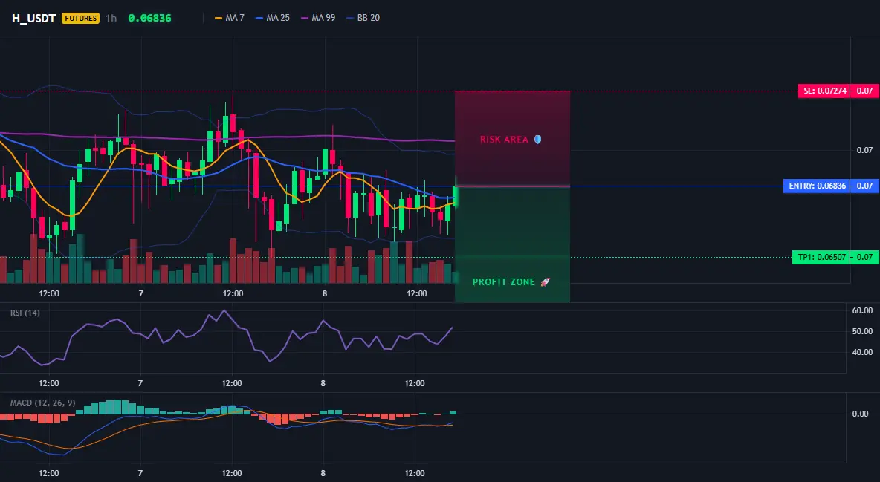Click the purple MA 99 legend color dash
Viewport: 880px width, 482px height.
[x=305, y=19]
